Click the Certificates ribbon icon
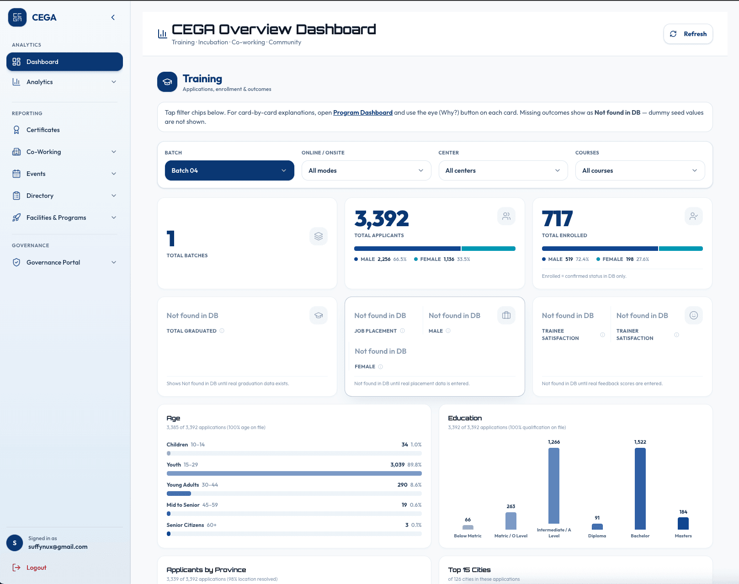Image resolution: width=739 pixels, height=584 pixels. 16,130
